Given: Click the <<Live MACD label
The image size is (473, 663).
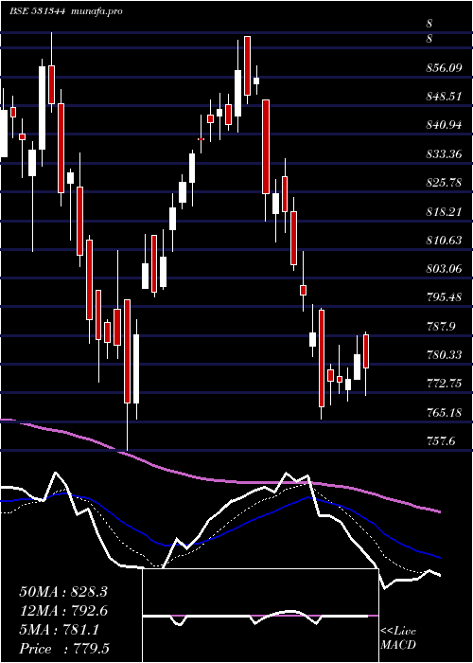Looking at the screenshot, I should (x=398, y=638).
